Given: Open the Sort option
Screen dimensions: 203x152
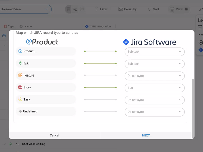Looking at the screenshot, I should [153, 9].
